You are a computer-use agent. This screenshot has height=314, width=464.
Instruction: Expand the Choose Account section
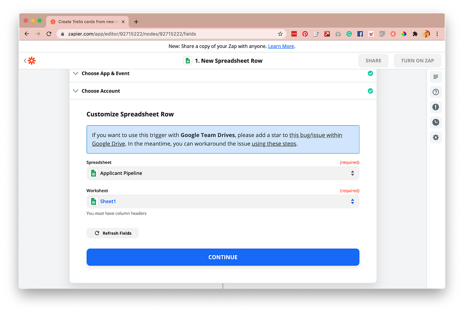[x=223, y=91]
